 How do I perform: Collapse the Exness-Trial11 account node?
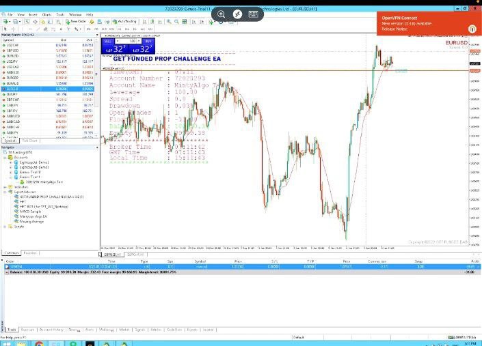click(11, 177)
